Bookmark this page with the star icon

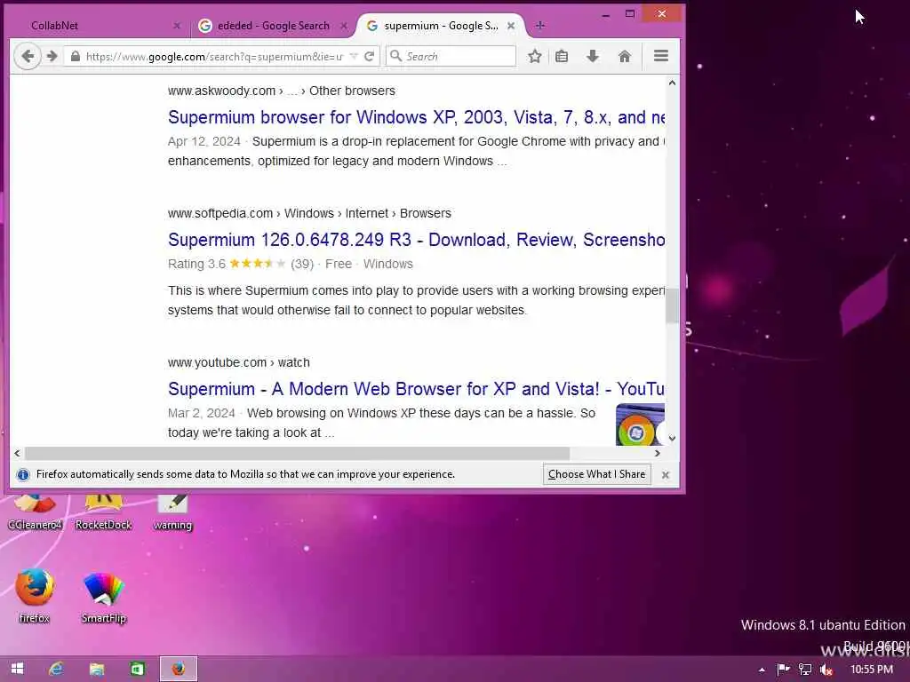point(534,56)
